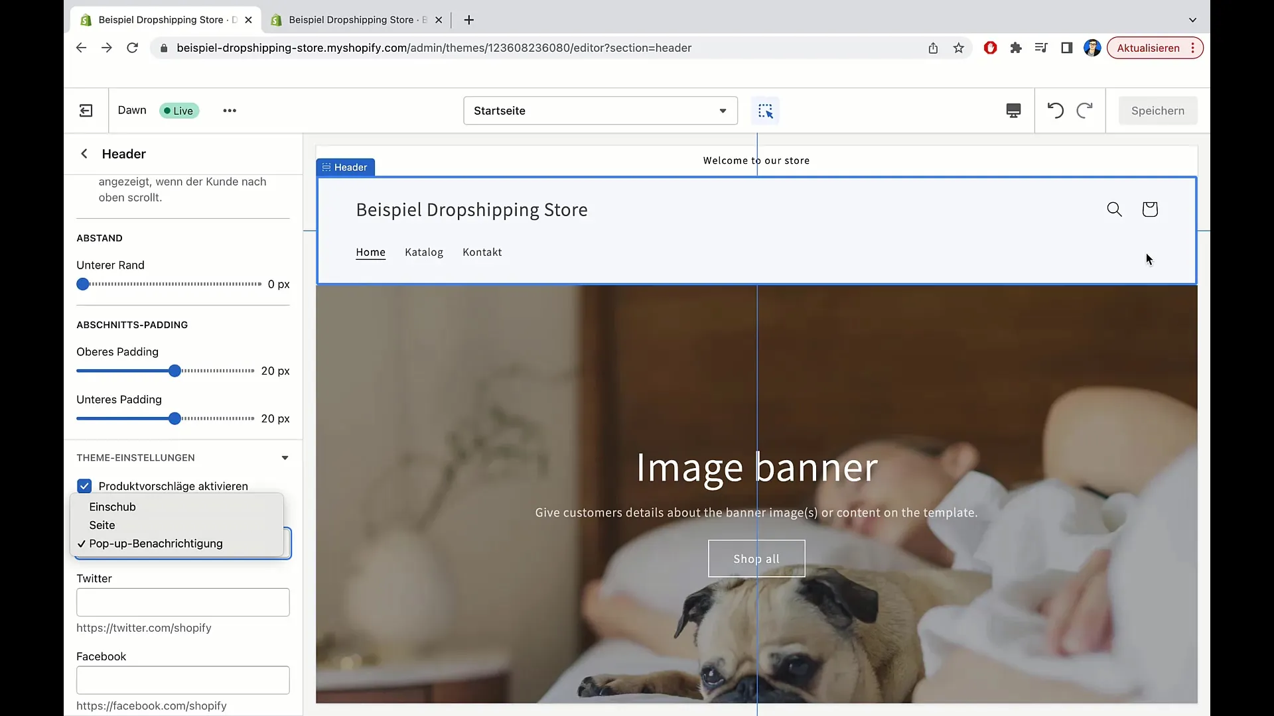Select Seite from dropdown menu

(102, 524)
